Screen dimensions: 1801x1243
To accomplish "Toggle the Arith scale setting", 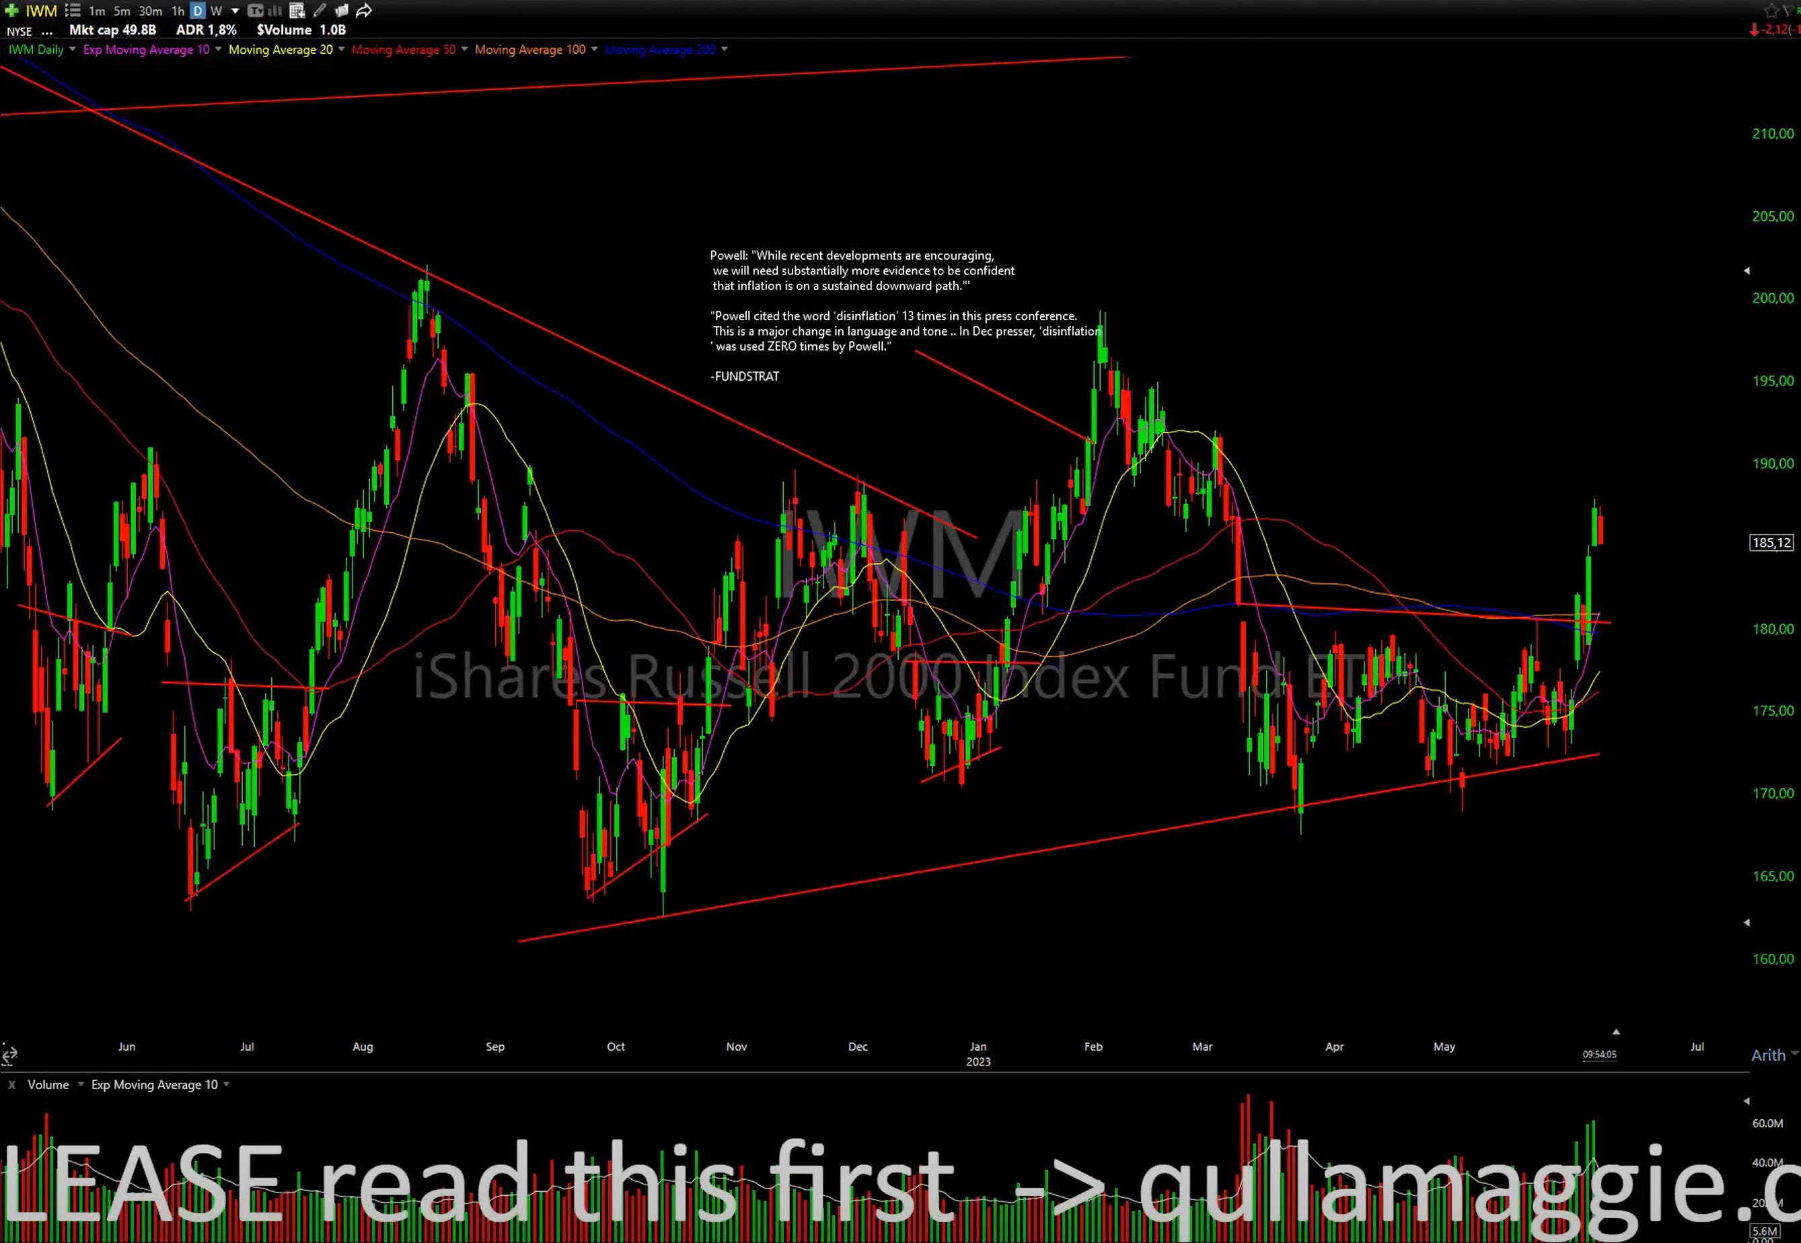I will pos(1768,1055).
